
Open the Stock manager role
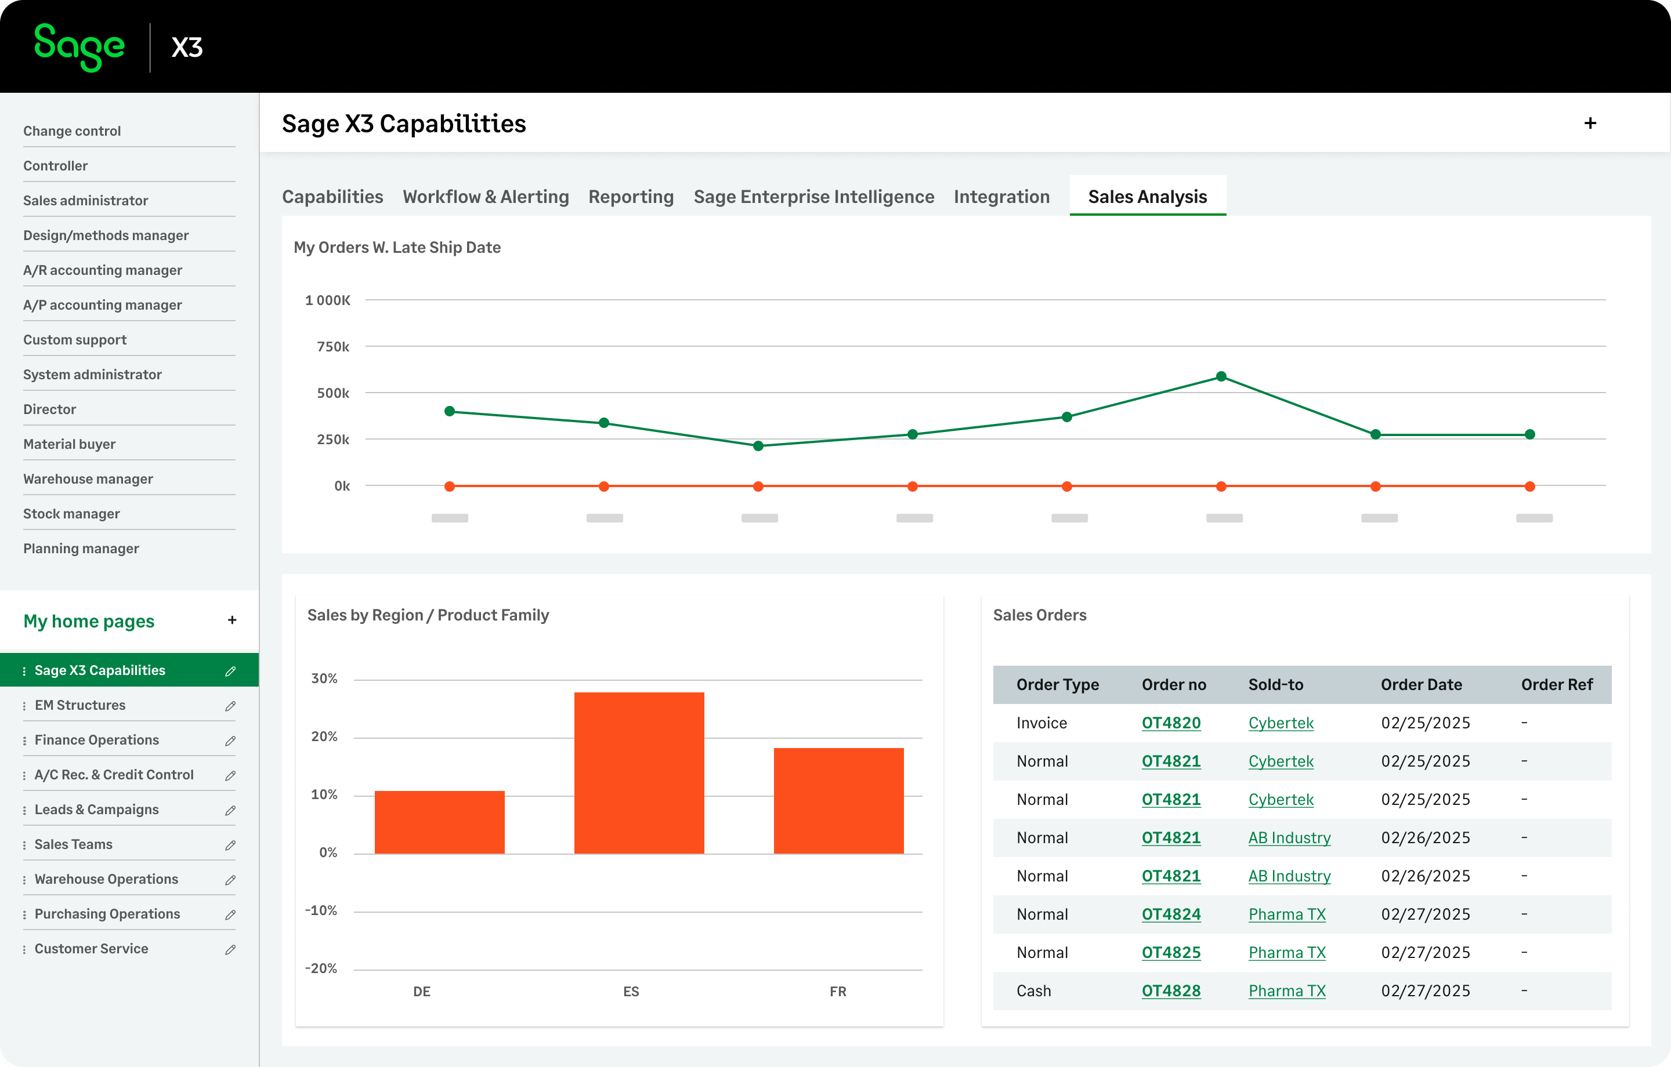71,513
